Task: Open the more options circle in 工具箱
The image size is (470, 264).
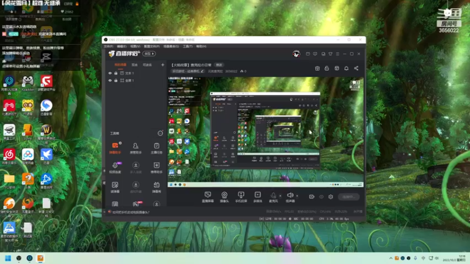Action: (160, 133)
